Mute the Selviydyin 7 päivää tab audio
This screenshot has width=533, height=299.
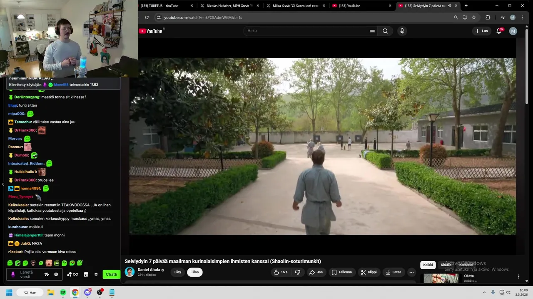(x=449, y=6)
